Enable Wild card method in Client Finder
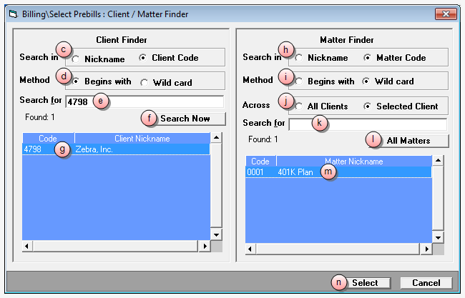Viewport: 465px width, 298px height. [x=144, y=82]
